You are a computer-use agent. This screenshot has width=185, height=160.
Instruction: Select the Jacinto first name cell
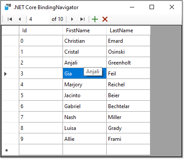(x=84, y=95)
